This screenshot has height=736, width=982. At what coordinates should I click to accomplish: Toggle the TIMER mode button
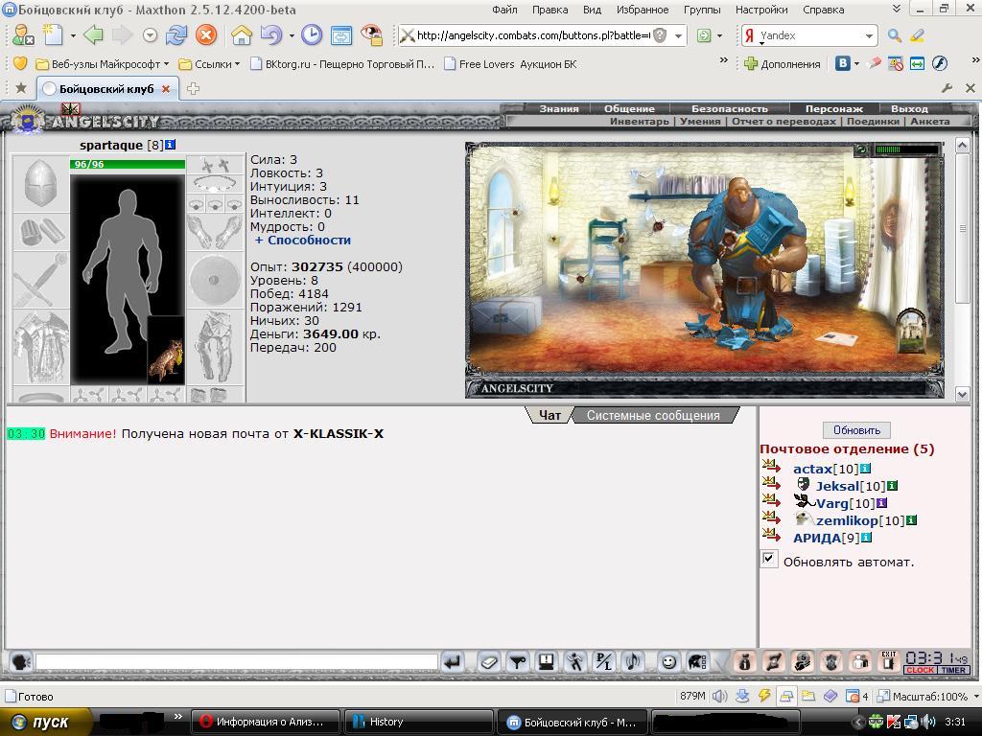pyautogui.click(x=953, y=670)
